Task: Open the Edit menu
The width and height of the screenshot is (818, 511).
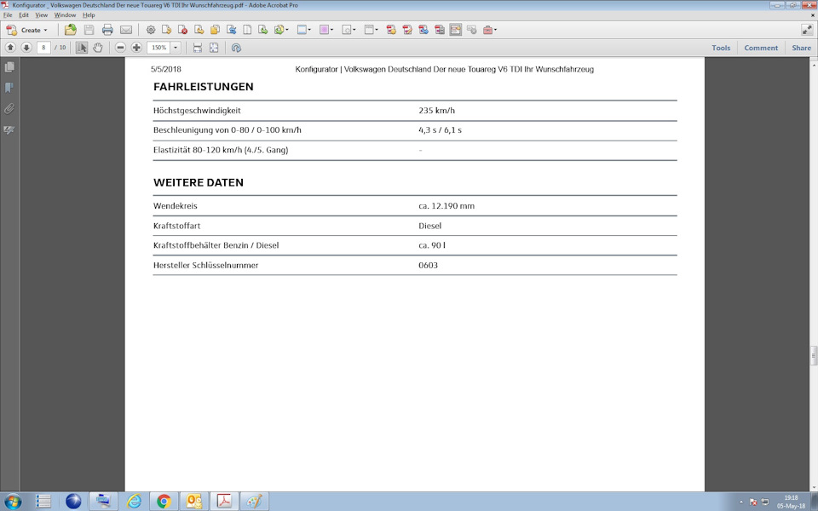Action: (24, 15)
